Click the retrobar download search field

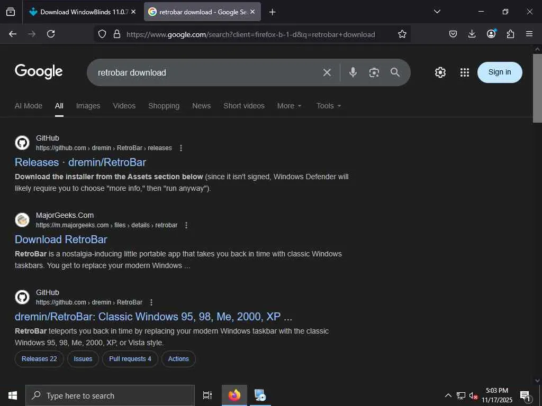pyautogui.click(x=207, y=72)
